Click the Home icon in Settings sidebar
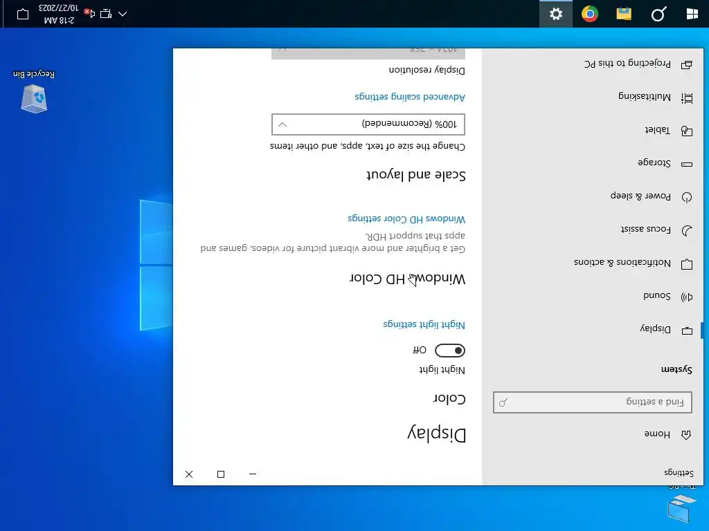 pos(686,435)
